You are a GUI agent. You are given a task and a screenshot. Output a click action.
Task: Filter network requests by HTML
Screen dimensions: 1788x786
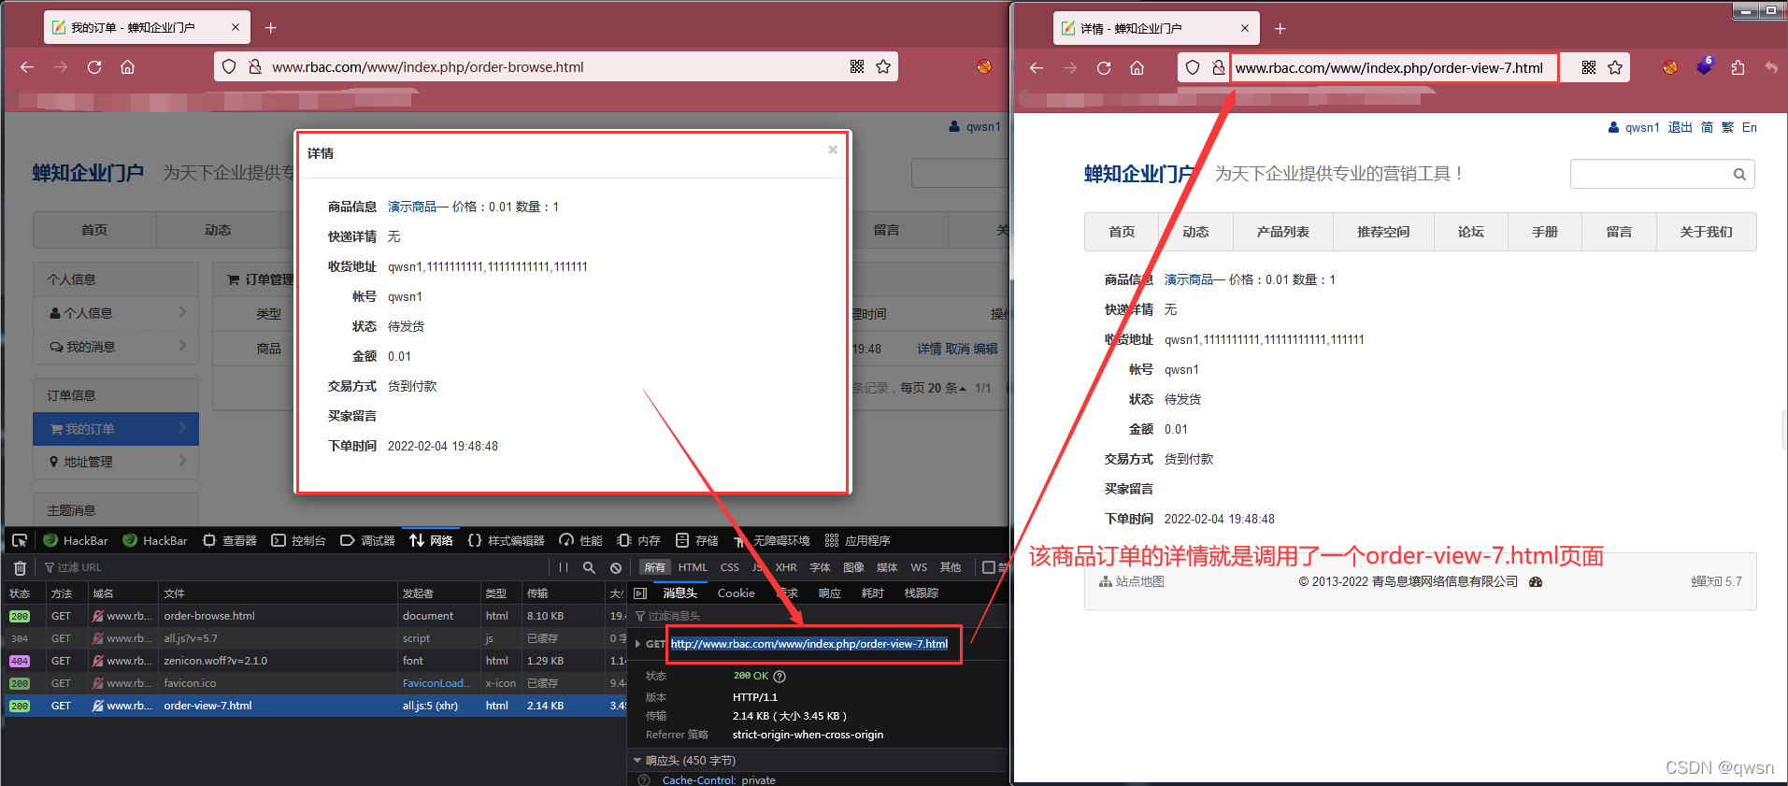point(693,567)
